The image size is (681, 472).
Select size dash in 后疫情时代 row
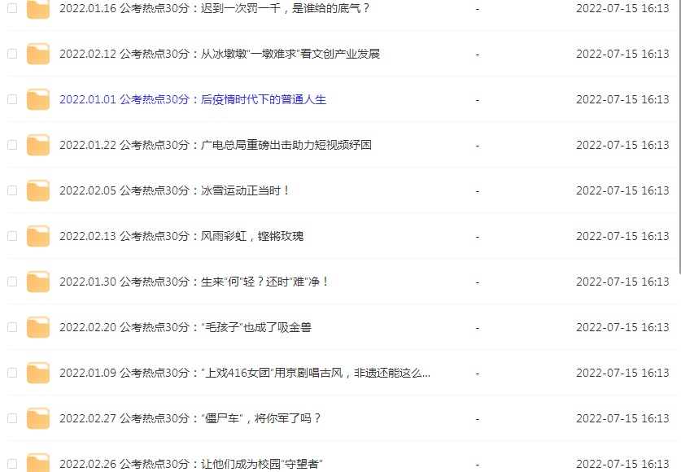pos(478,100)
